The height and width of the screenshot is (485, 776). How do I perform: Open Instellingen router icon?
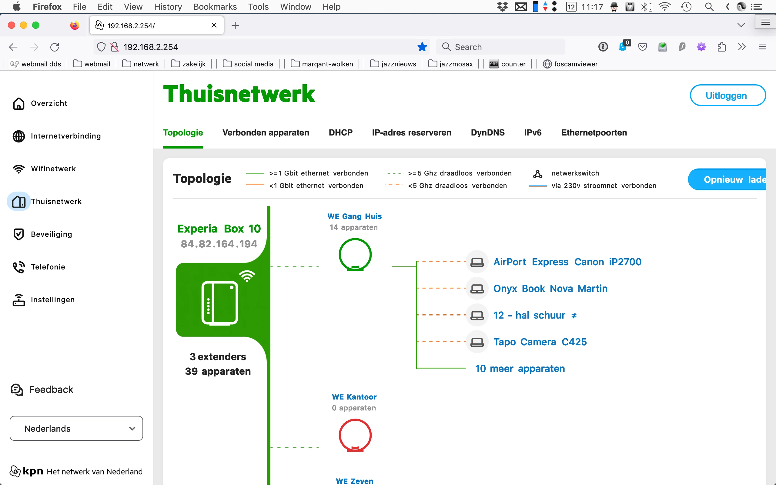coord(18,299)
